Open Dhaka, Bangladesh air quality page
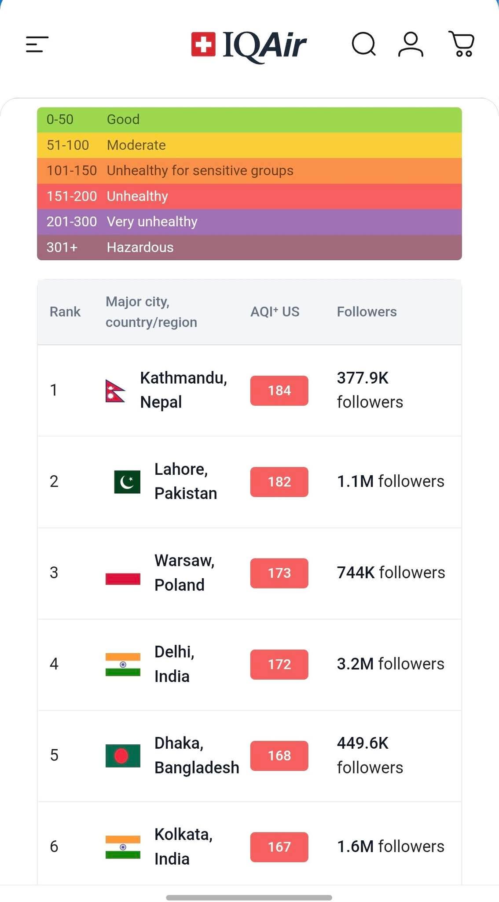This screenshot has width=499, height=902. (196, 755)
